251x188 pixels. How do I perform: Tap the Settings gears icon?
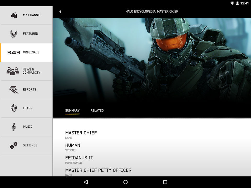coord(14,145)
